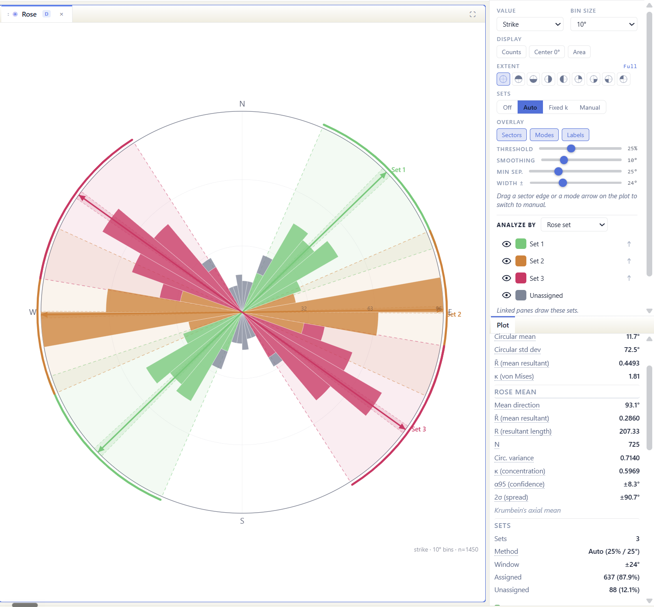Click the 'Full' extent text

tap(630, 66)
